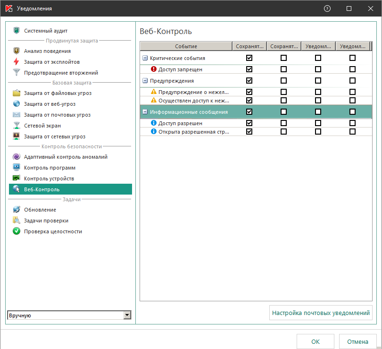Screen dimensions: 382x349
Task: Confirm settings with the OK button
Action: point(316,341)
